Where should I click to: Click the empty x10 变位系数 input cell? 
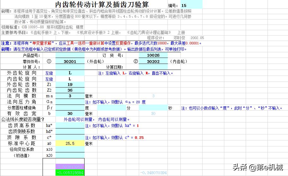tap(70, 149)
